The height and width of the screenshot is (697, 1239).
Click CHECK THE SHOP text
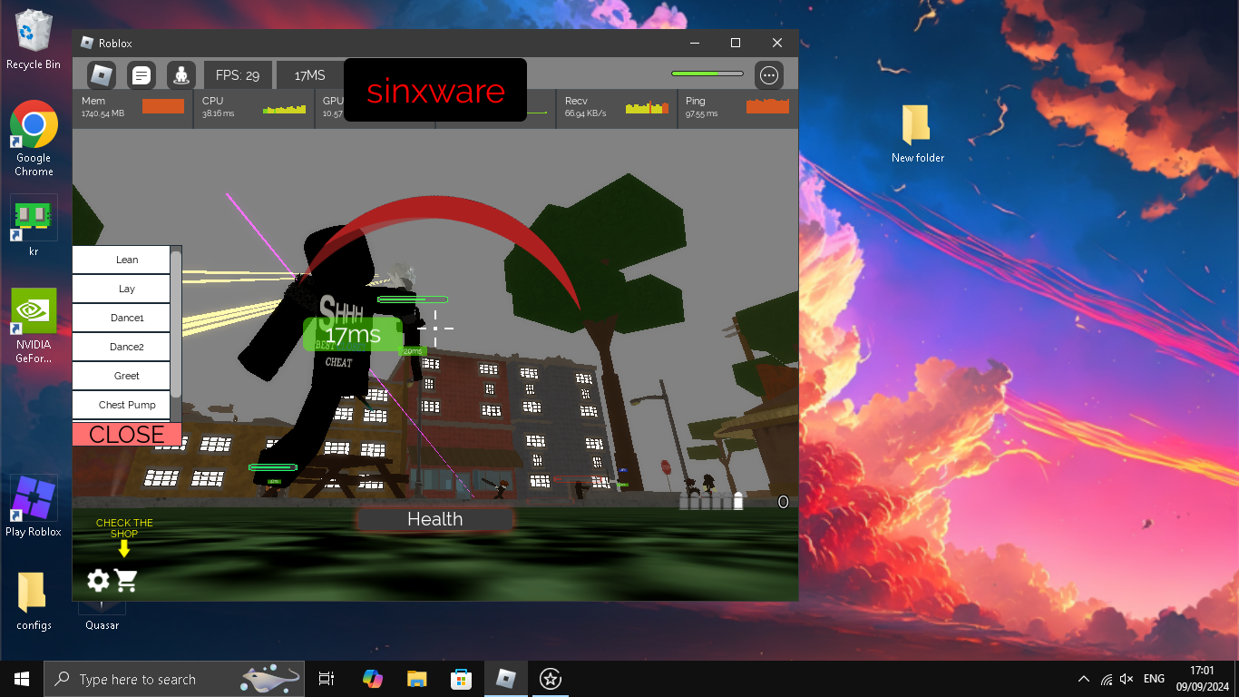pyautogui.click(x=124, y=528)
